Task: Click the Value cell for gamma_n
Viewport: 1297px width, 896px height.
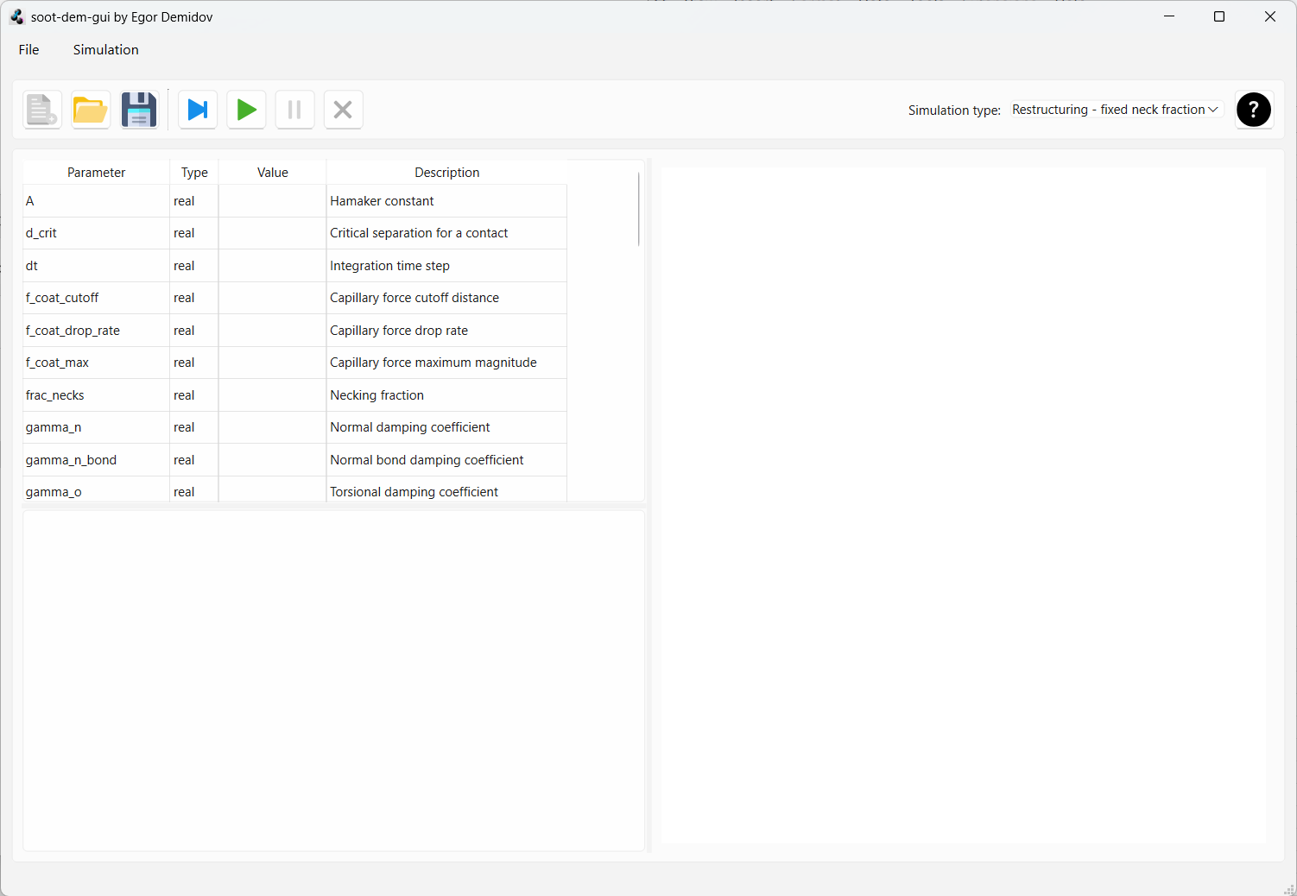Action: tap(273, 427)
